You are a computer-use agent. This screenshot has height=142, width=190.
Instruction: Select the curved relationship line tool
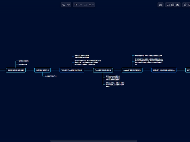[x=76, y=5]
